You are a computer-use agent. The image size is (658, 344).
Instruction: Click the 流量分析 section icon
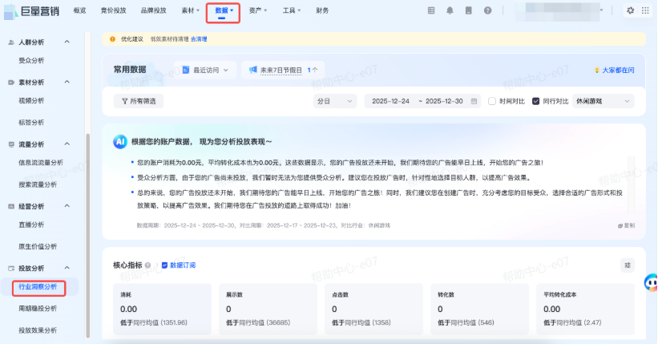pyautogui.click(x=11, y=144)
